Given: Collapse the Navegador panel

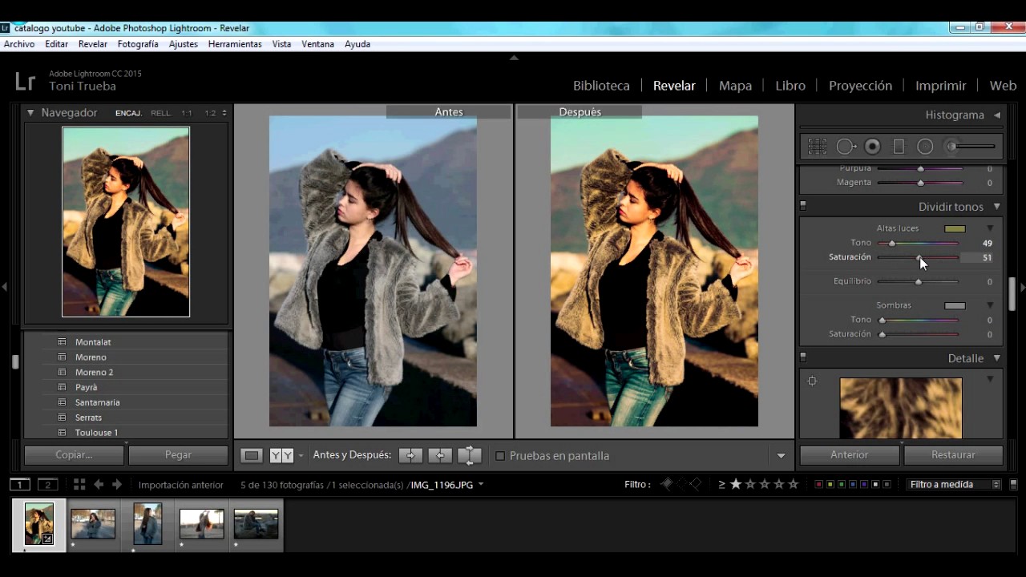Looking at the screenshot, I should tap(30, 113).
